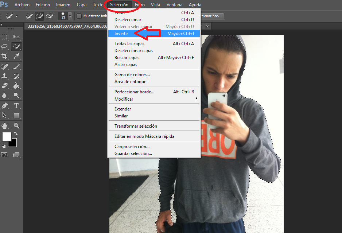Select the Blur tool
The image size is (342, 233).
point(4,95)
